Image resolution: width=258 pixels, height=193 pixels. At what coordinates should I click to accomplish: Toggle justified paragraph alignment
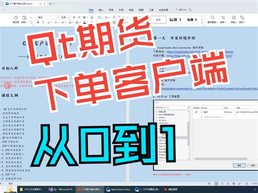click(114, 22)
